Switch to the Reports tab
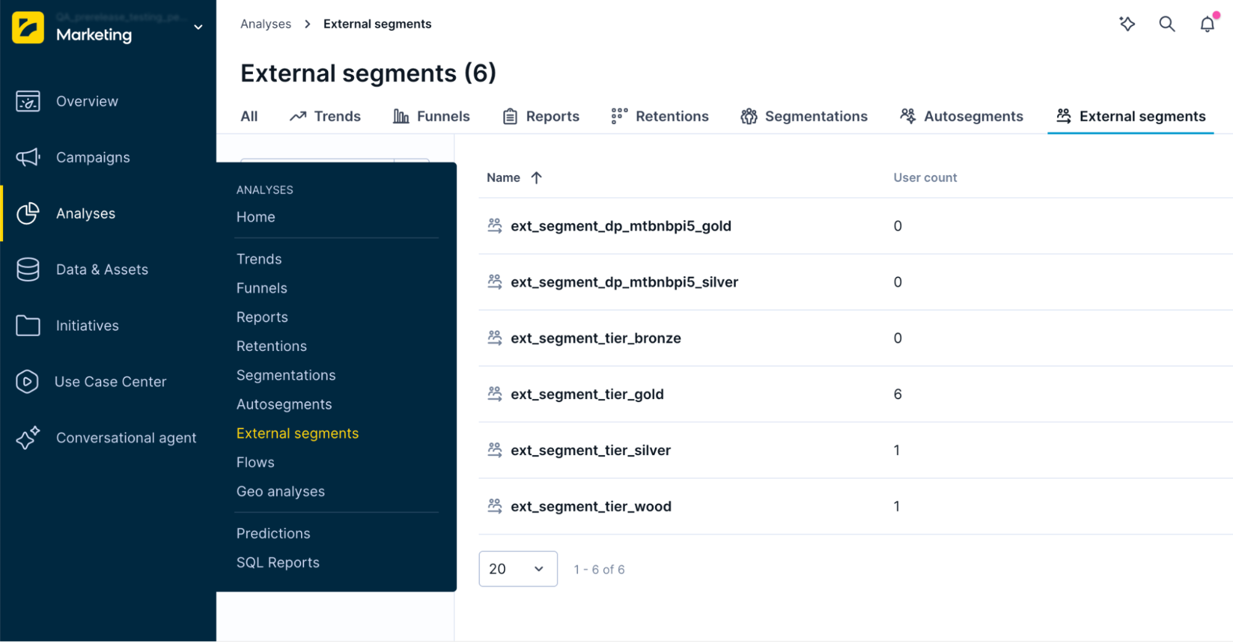This screenshot has width=1233, height=642. [541, 117]
